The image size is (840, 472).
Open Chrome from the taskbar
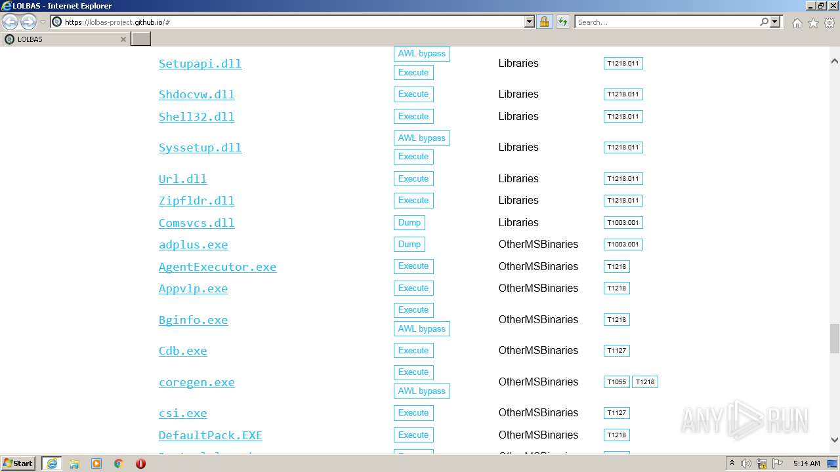tap(119, 463)
